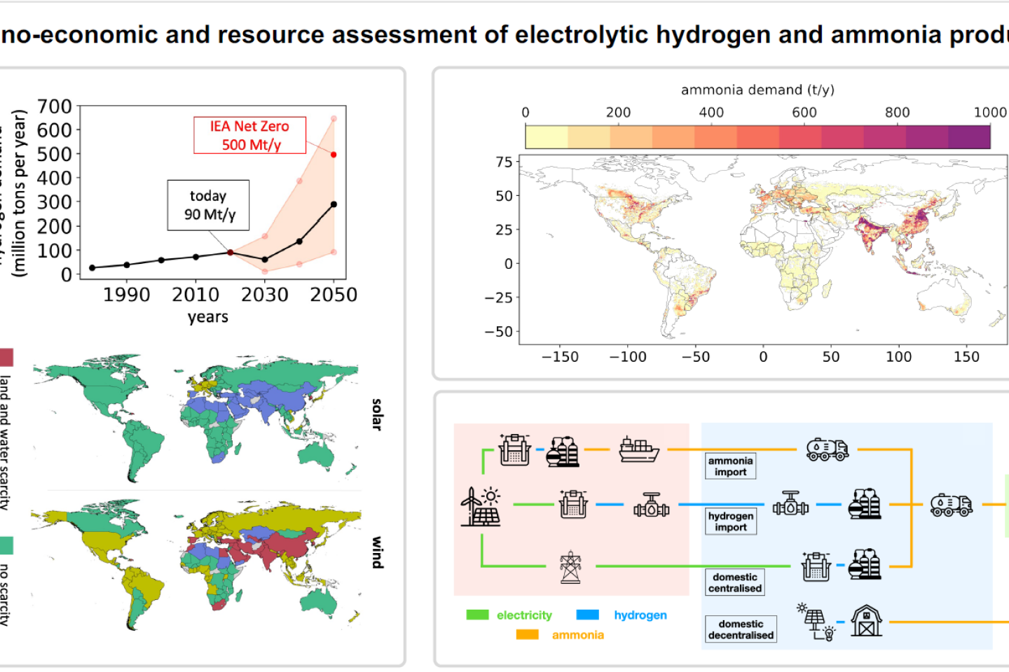Select the cargo ship icon

(x=639, y=449)
